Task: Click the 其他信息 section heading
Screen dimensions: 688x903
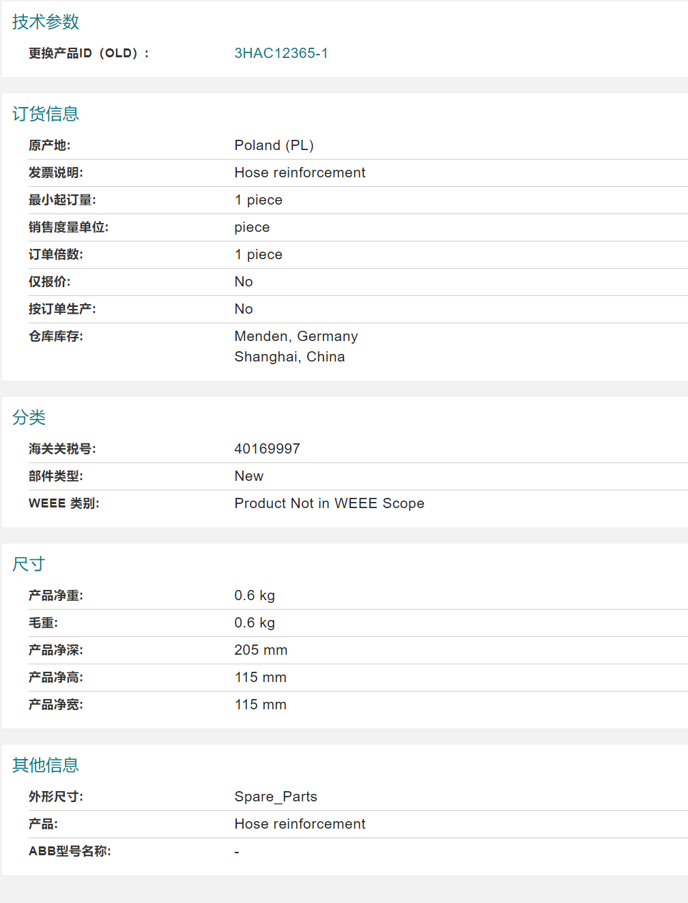Action: coord(46,765)
